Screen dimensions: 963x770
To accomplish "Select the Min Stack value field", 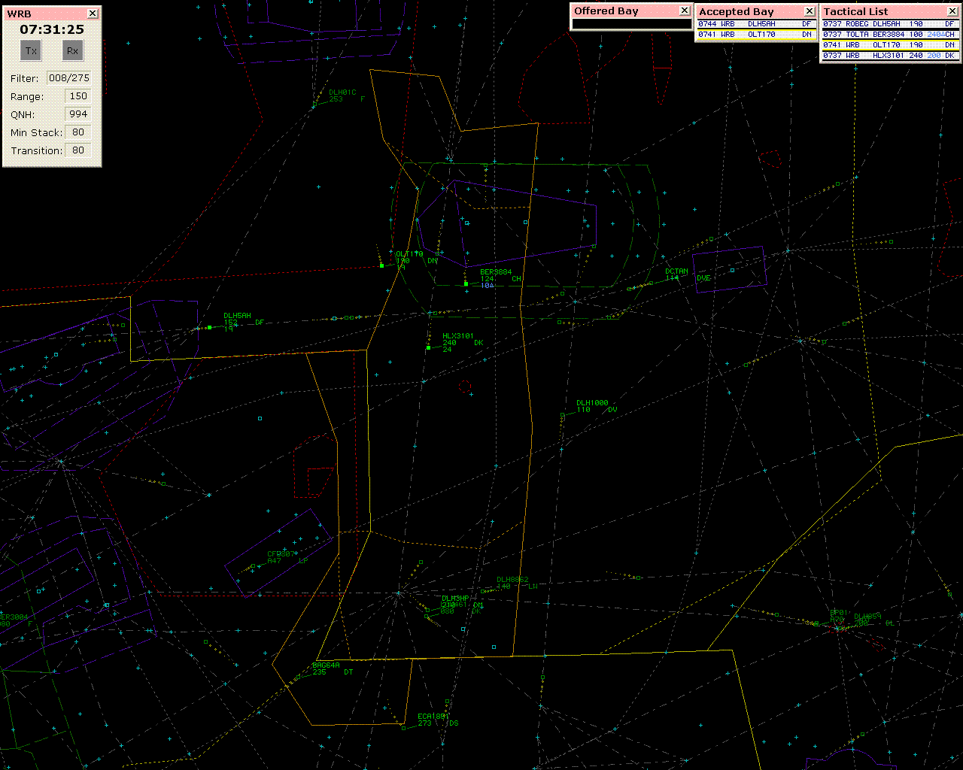I will 77,132.
